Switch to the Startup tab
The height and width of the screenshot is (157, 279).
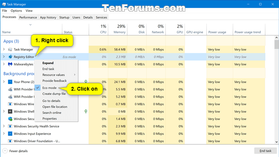[x=64, y=17]
